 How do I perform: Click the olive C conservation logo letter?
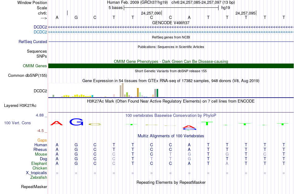click(x=95, y=124)
